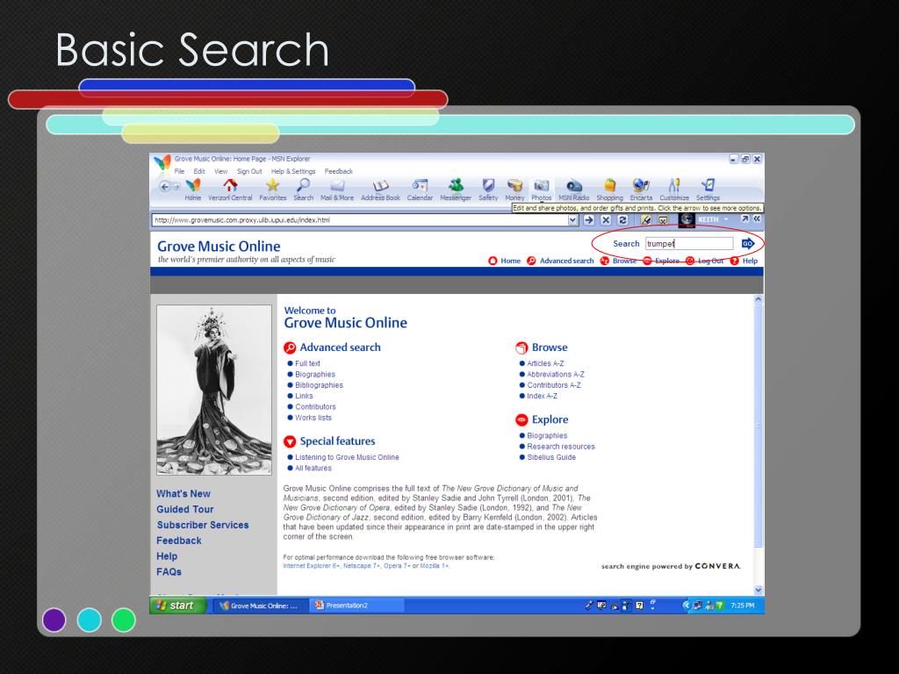The image size is (899, 674).
Task: Open the All features link
Action: 313,469
